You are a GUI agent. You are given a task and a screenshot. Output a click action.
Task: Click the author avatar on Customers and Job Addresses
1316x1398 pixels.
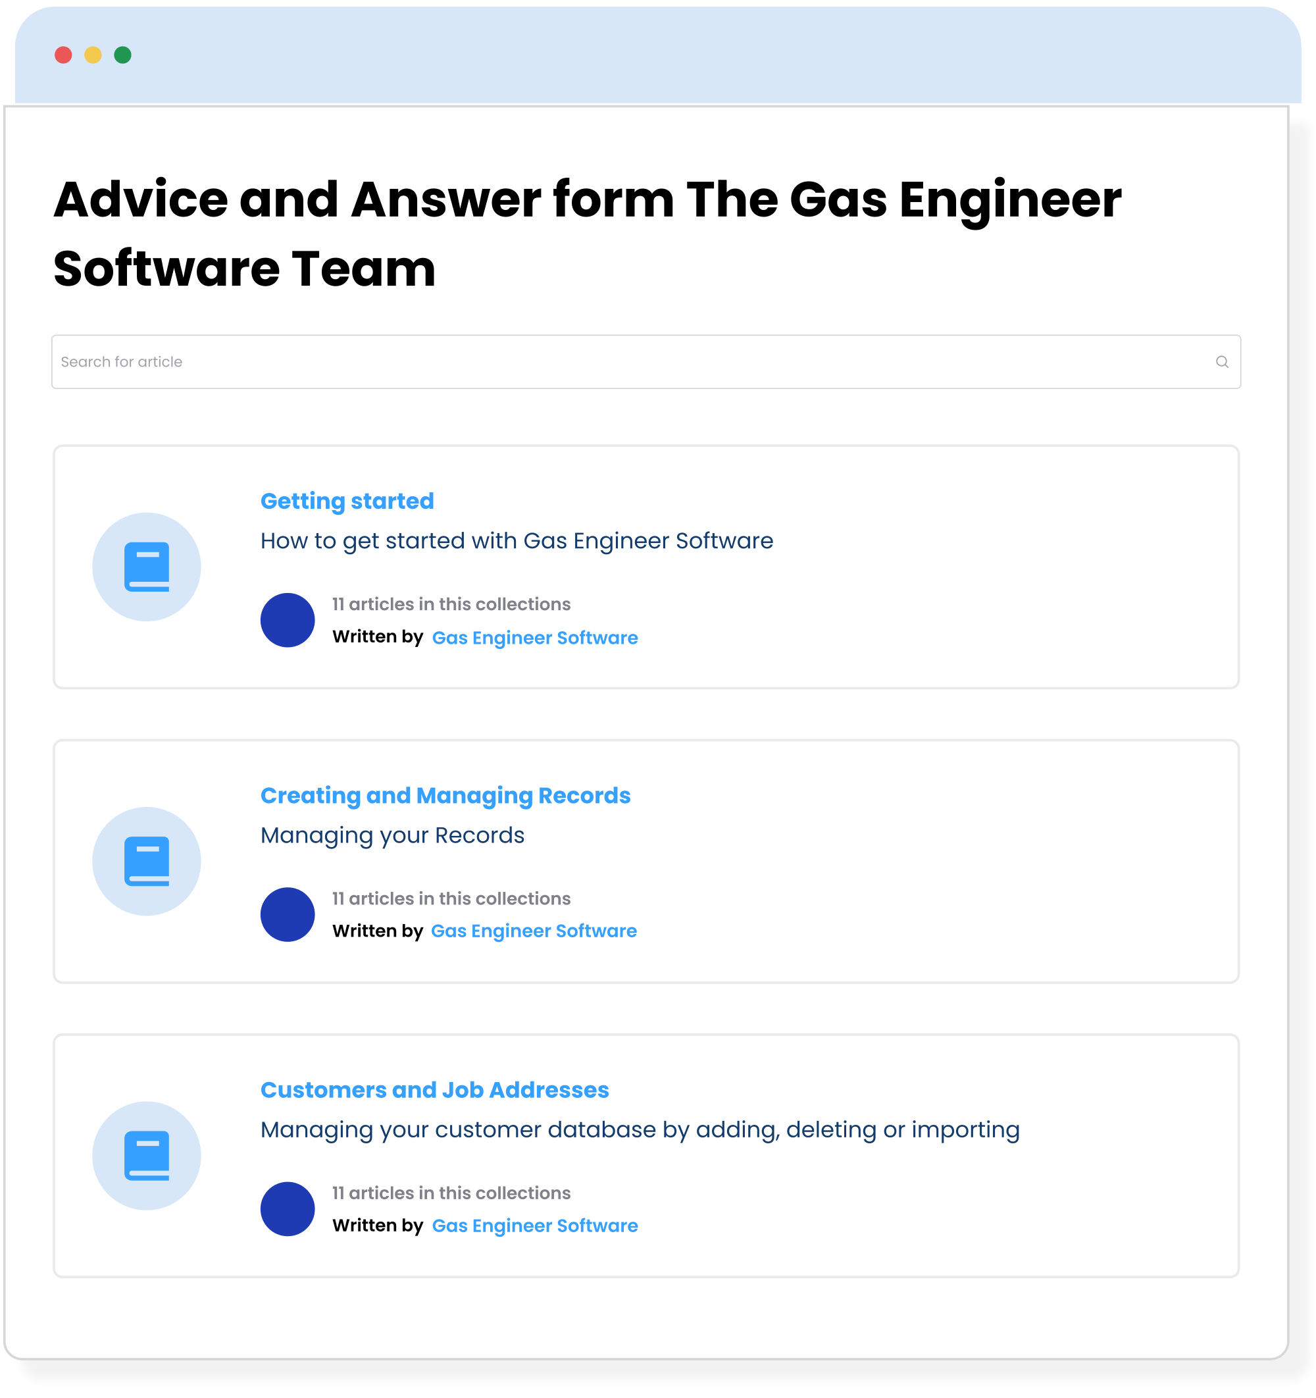click(288, 1209)
